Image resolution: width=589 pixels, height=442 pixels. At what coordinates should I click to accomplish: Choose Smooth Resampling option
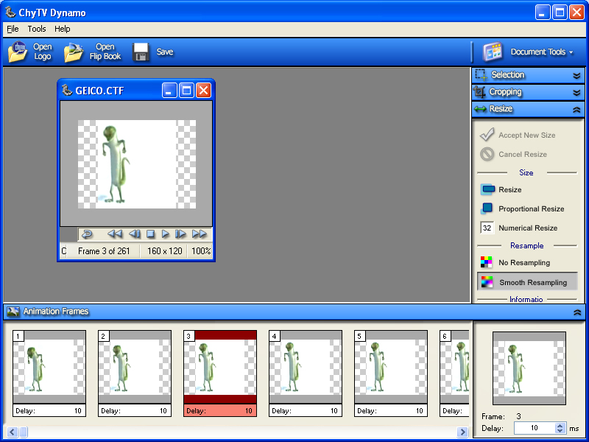tap(527, 282)
